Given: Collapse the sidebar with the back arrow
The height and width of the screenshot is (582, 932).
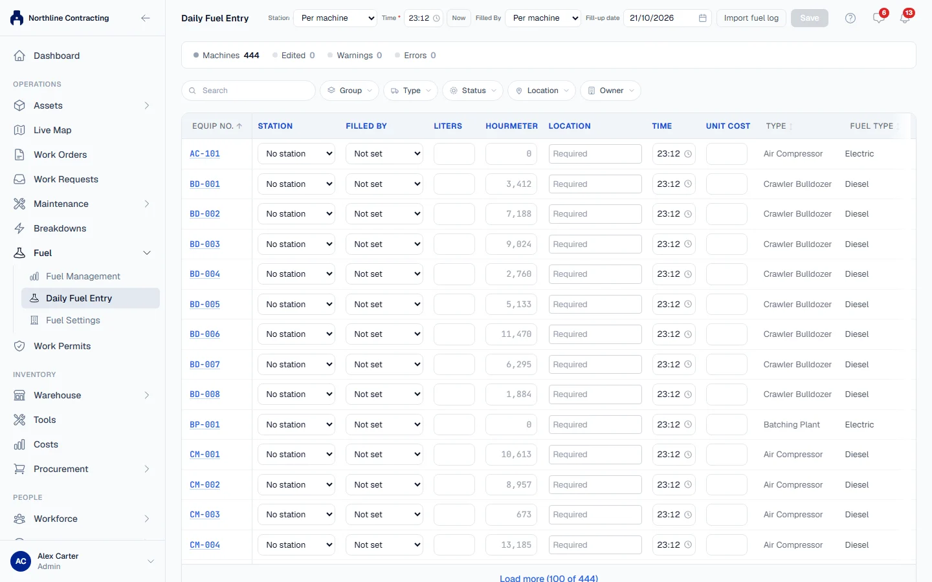Looking at the screenshot, I should tap(146, 18).
